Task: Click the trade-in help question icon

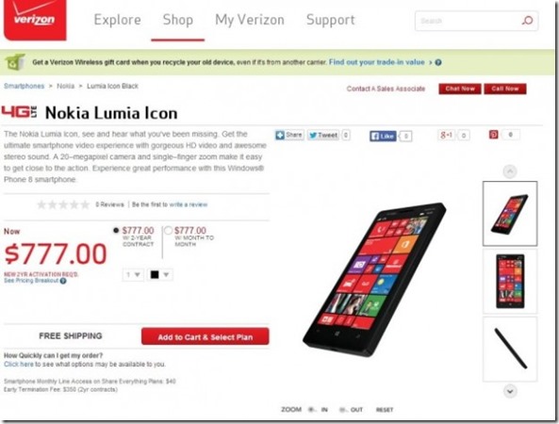Action: point(438,62)
